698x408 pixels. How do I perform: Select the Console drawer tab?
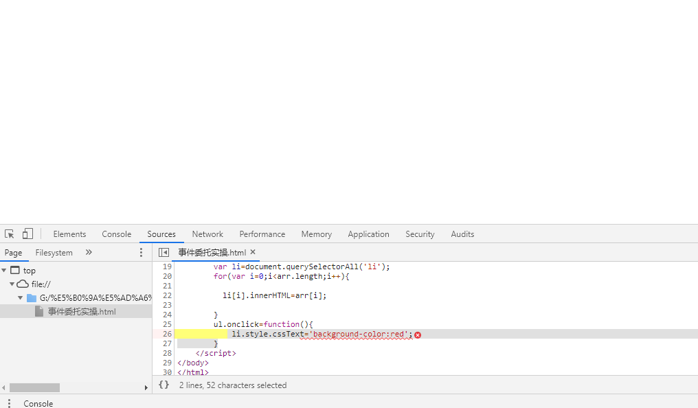(x=38, y=404)
